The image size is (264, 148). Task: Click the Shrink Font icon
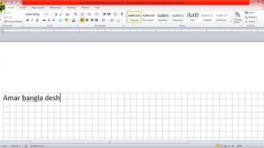click(x=61, y=14)
